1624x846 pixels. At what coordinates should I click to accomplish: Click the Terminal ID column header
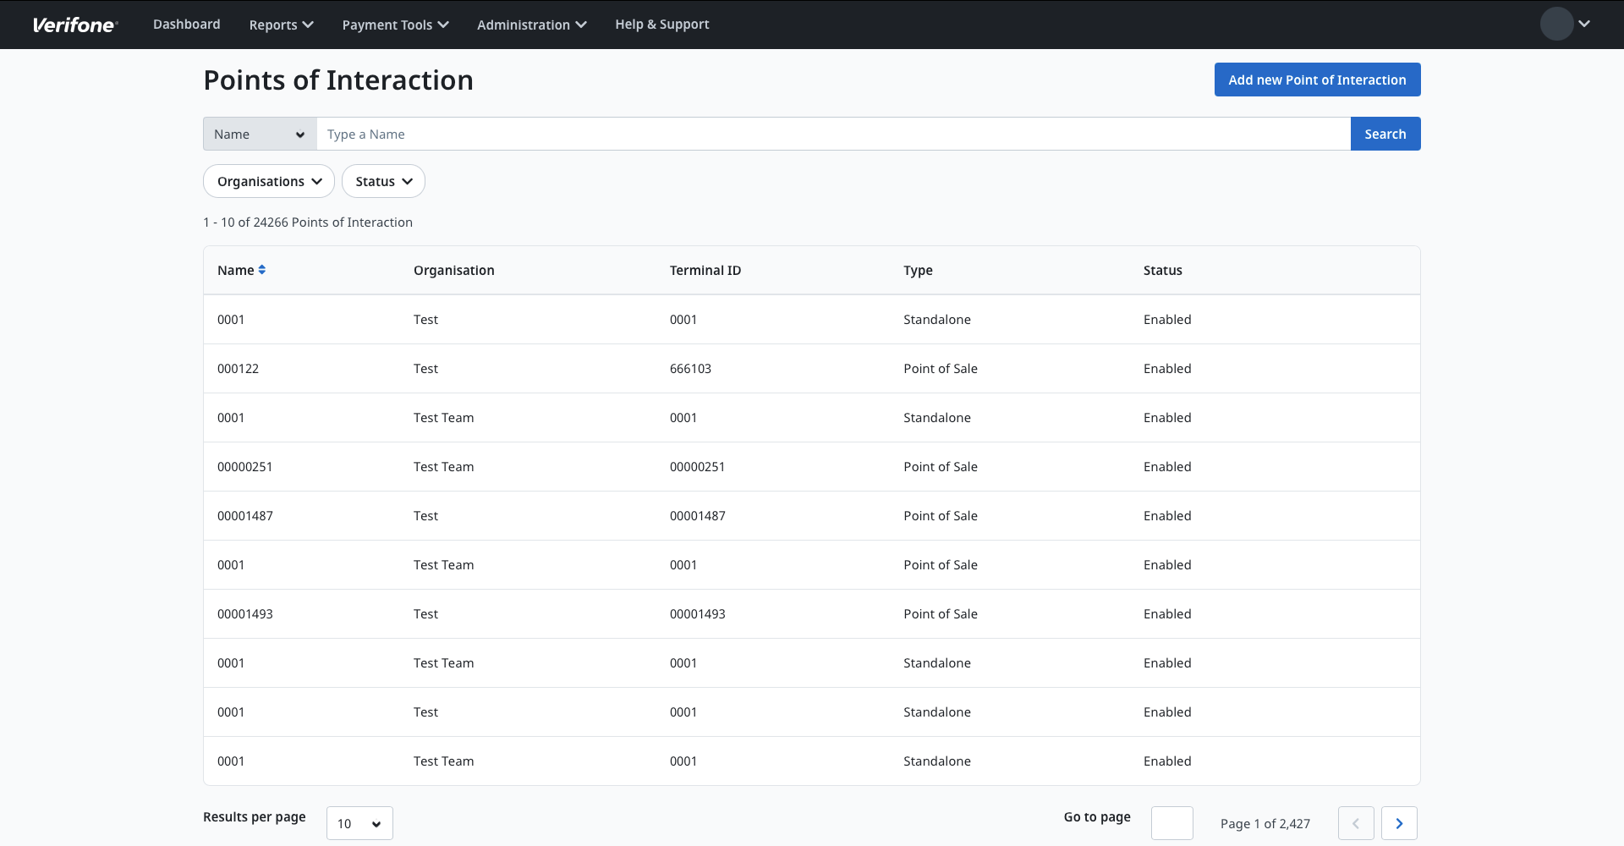point(705,270)
